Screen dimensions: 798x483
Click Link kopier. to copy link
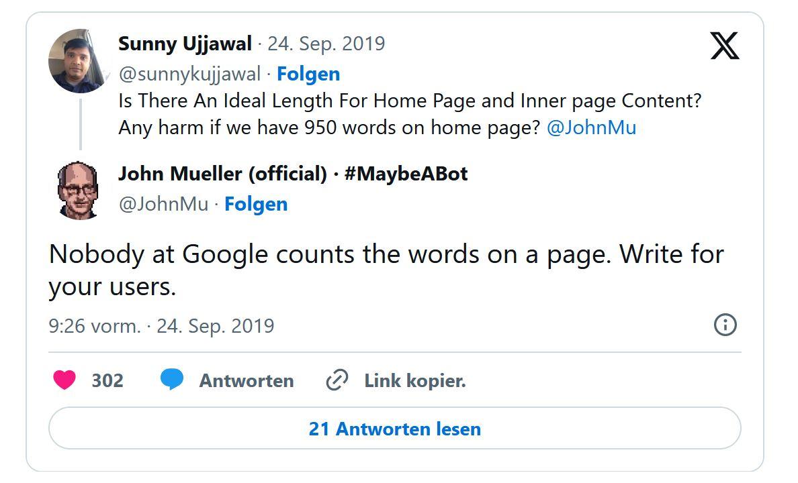tap(415, 380)
